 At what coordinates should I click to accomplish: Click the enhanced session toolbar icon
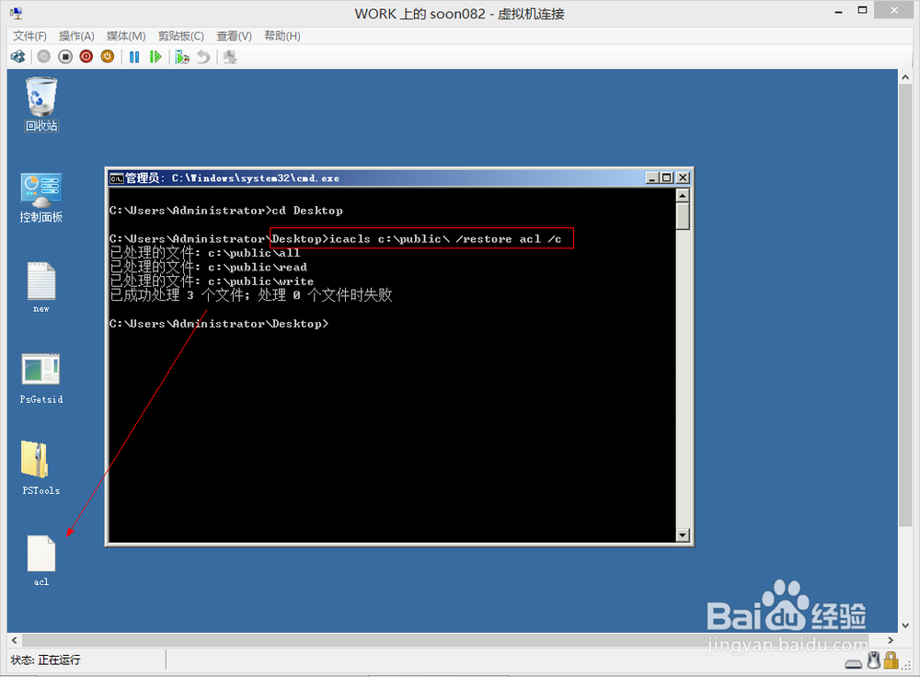click(230, 57)
